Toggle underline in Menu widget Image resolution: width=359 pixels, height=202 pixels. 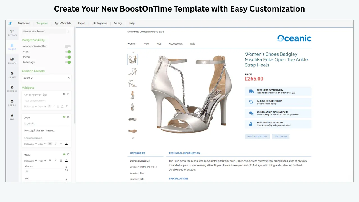tap(61, 161)
